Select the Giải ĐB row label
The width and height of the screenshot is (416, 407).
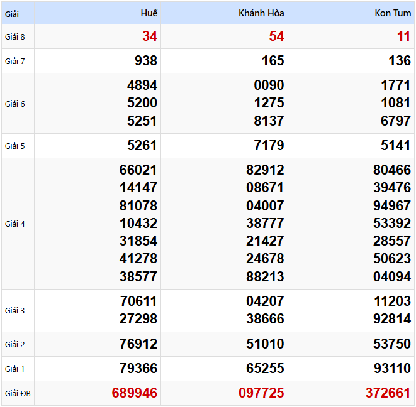click(x=17, y=394)
